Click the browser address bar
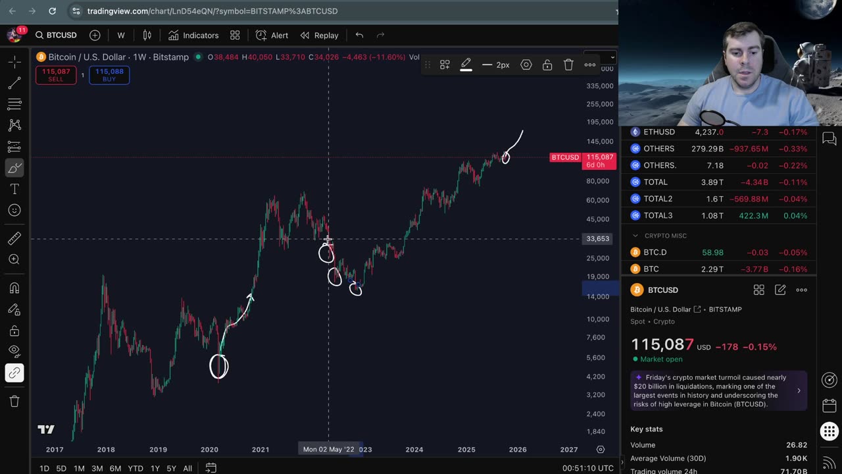Viewport: 842px width, 474px height. point(342,11)
